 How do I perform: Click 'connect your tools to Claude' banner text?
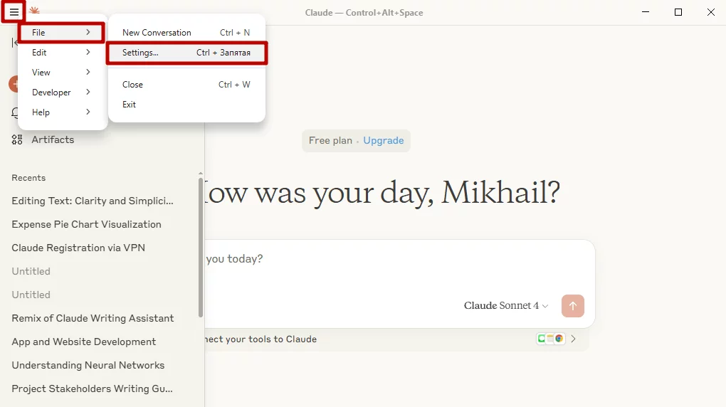tap(261, 339)
